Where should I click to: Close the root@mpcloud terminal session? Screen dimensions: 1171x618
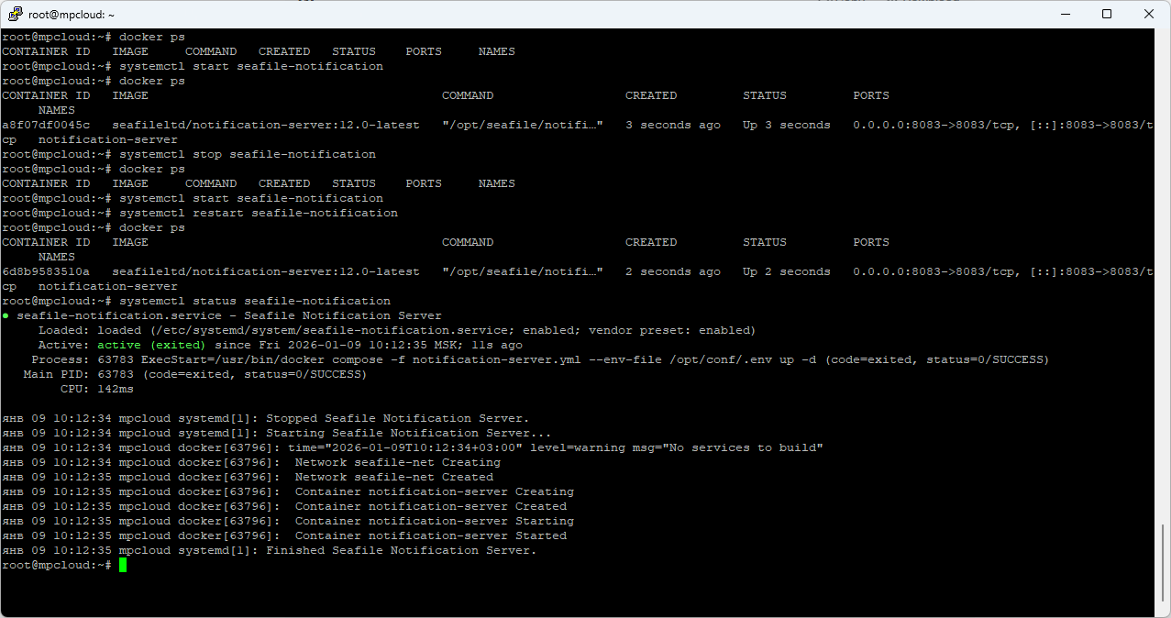pyautogui.click(x=1149, y=14)
